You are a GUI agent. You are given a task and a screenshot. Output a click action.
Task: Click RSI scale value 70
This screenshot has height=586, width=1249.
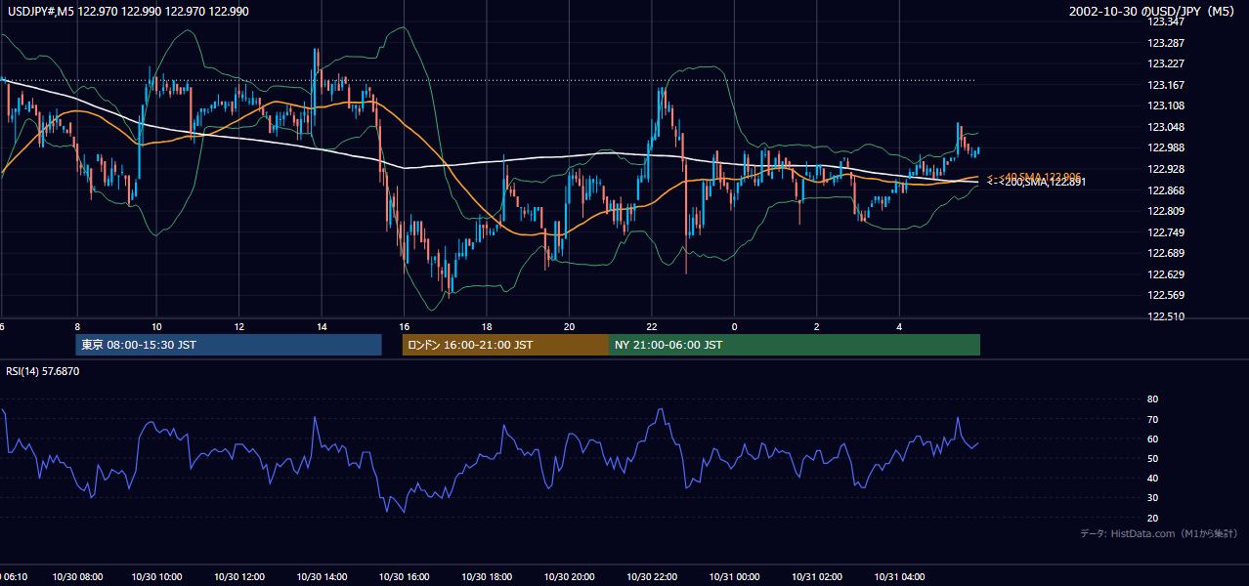1153,419
